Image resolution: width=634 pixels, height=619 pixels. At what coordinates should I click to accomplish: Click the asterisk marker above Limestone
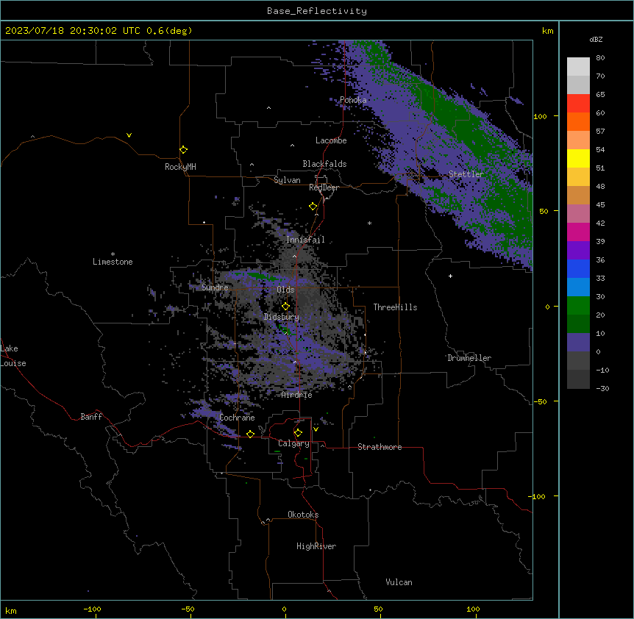113,254
